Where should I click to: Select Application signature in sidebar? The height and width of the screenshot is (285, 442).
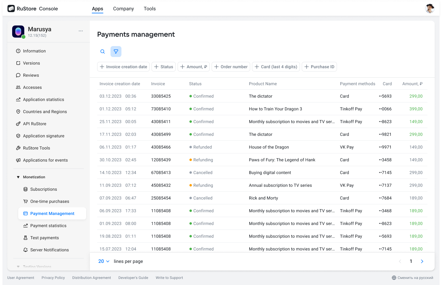(44, 136)
